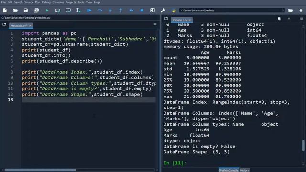306x172 pixels.
Task: Open file using toolbar folder icon
Action: pos(15,11)
